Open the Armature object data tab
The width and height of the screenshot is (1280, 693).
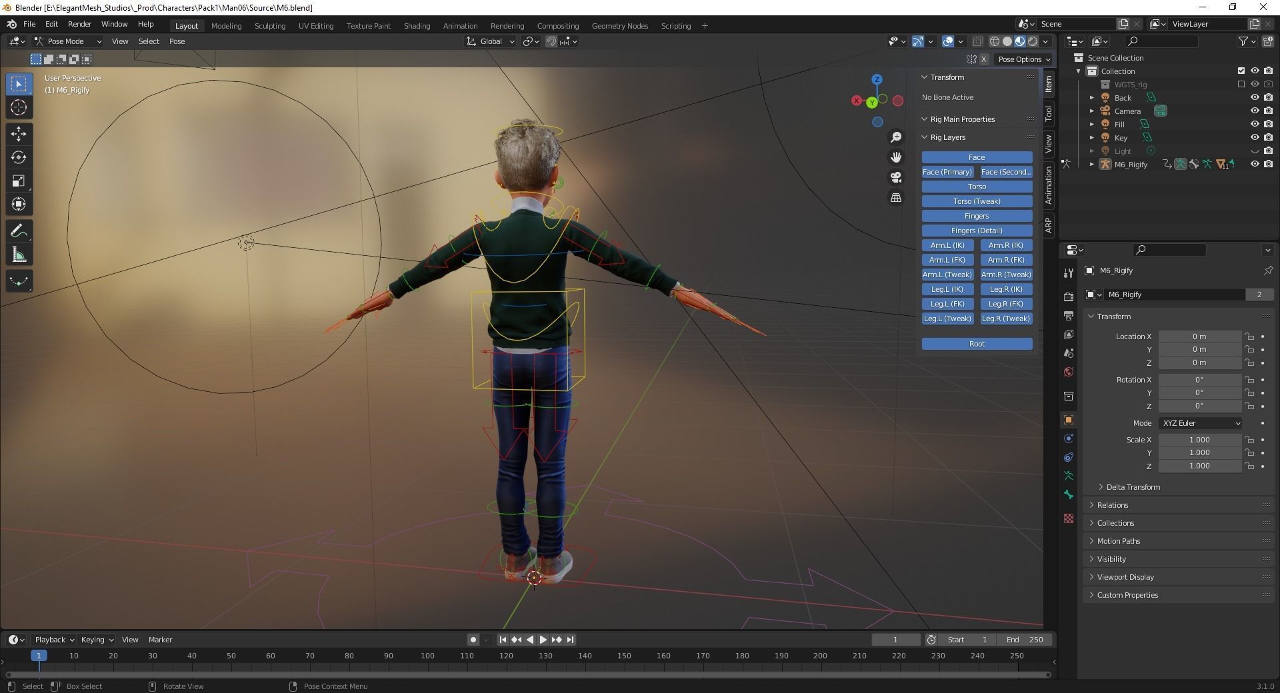pos(1069,476)
